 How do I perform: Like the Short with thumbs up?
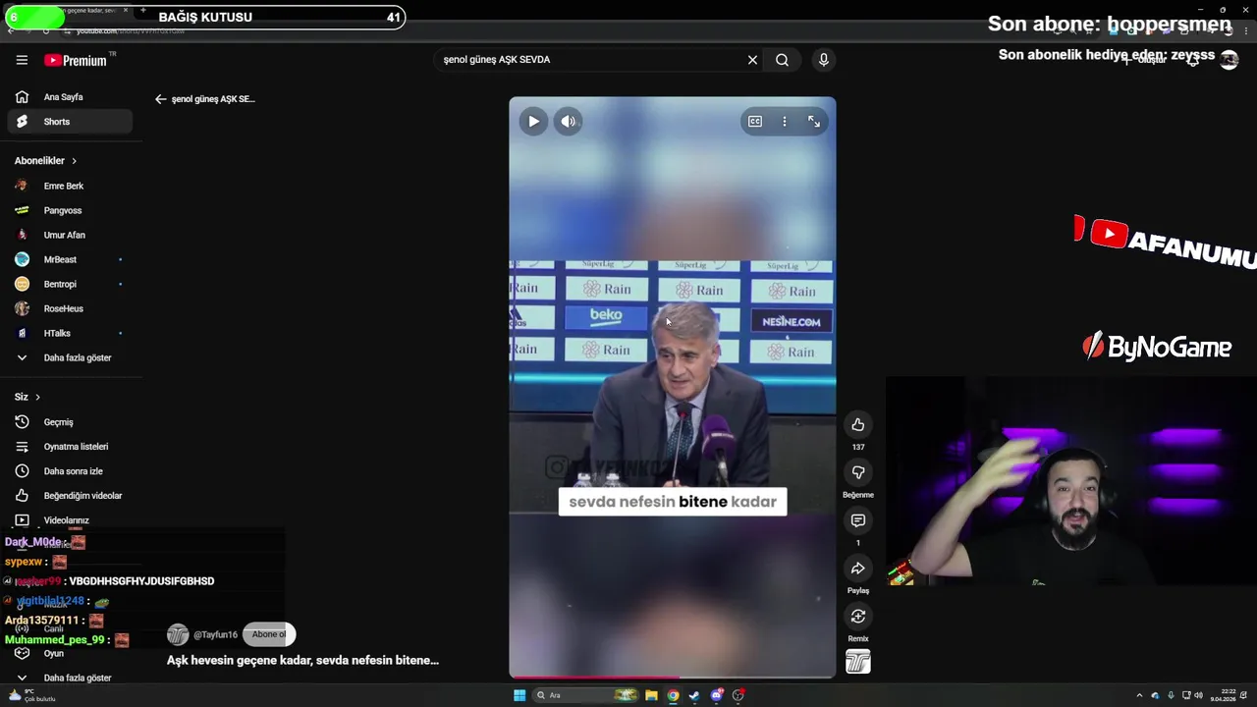858,424
